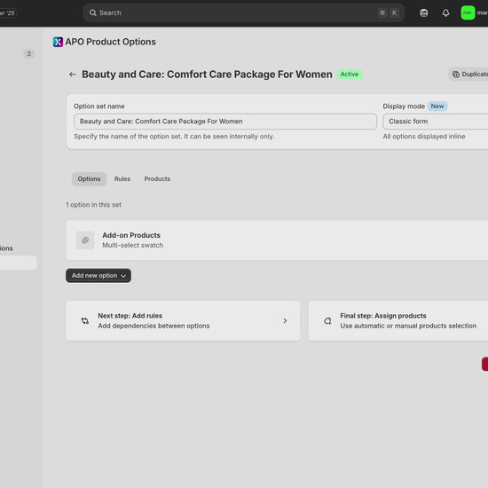Image resolution: width=488 pixels, height=488 pixels.
Task: Click the APO Product Options app logo
Action: [x=58, y=42]
